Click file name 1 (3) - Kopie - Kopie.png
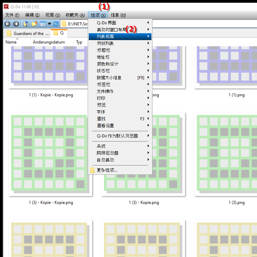This screenshot has width=257, height=257. 51,203
